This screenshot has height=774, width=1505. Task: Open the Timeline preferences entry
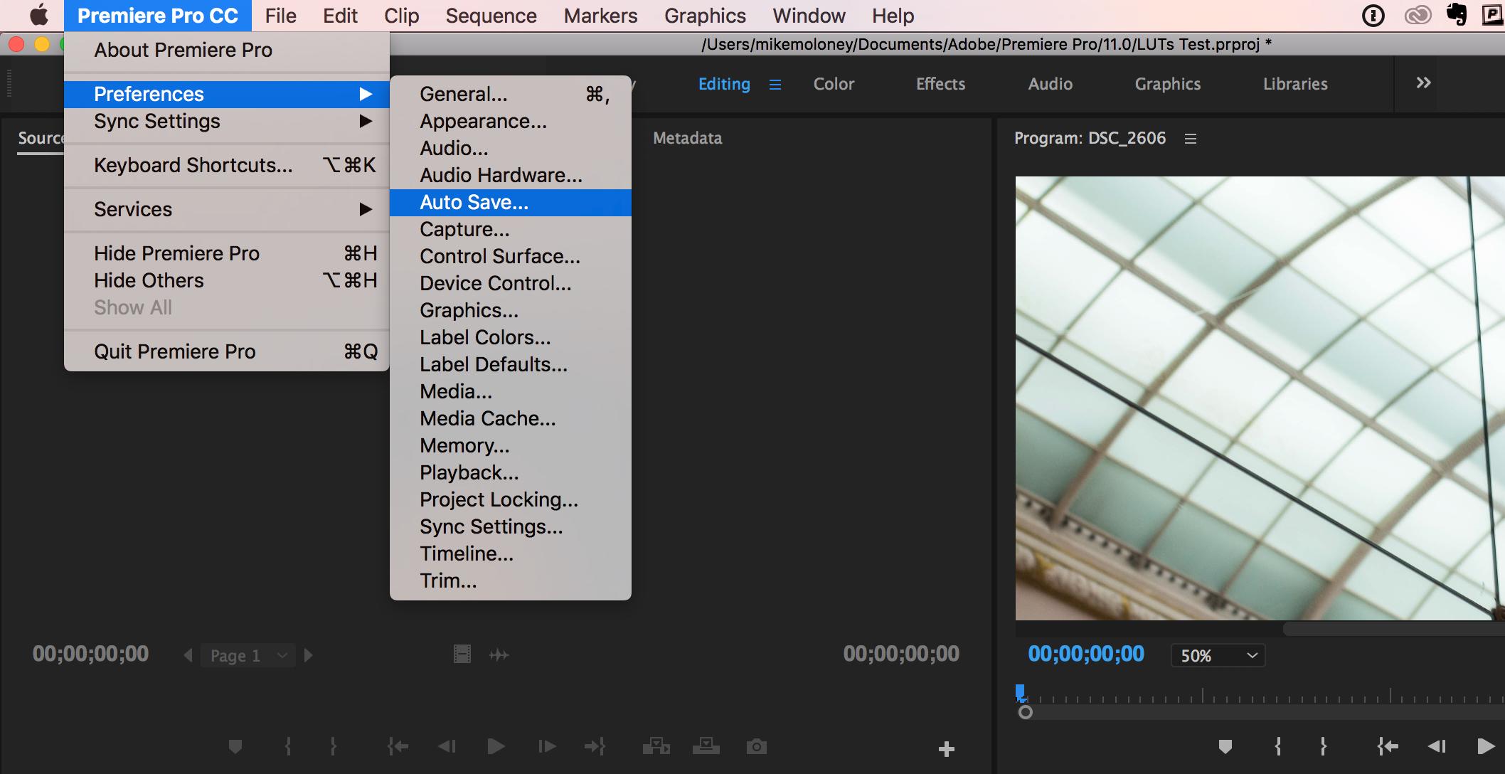coord(510,554)
